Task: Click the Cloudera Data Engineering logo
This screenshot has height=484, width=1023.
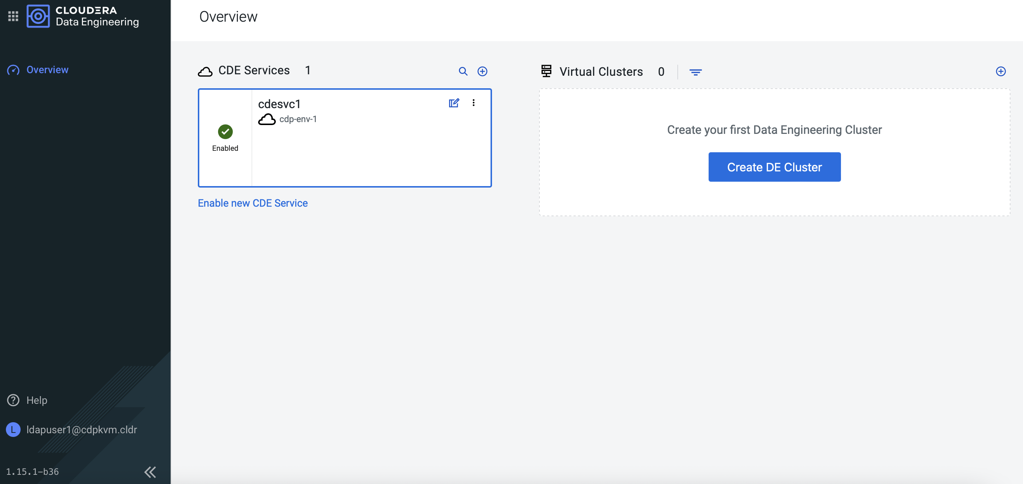Action: tap(38, 16)
